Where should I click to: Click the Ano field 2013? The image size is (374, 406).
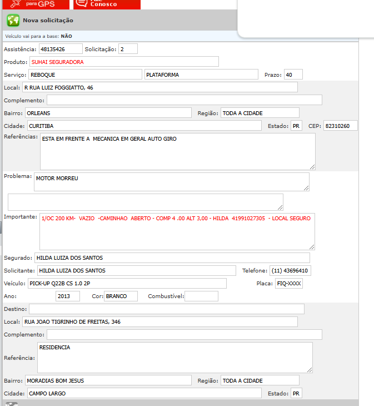click(68, 296)
